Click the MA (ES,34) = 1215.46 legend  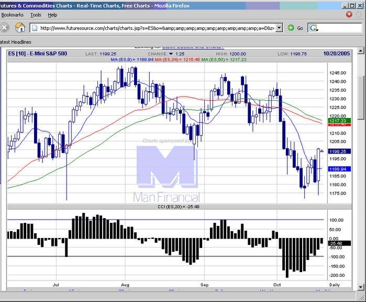point(177,60)
